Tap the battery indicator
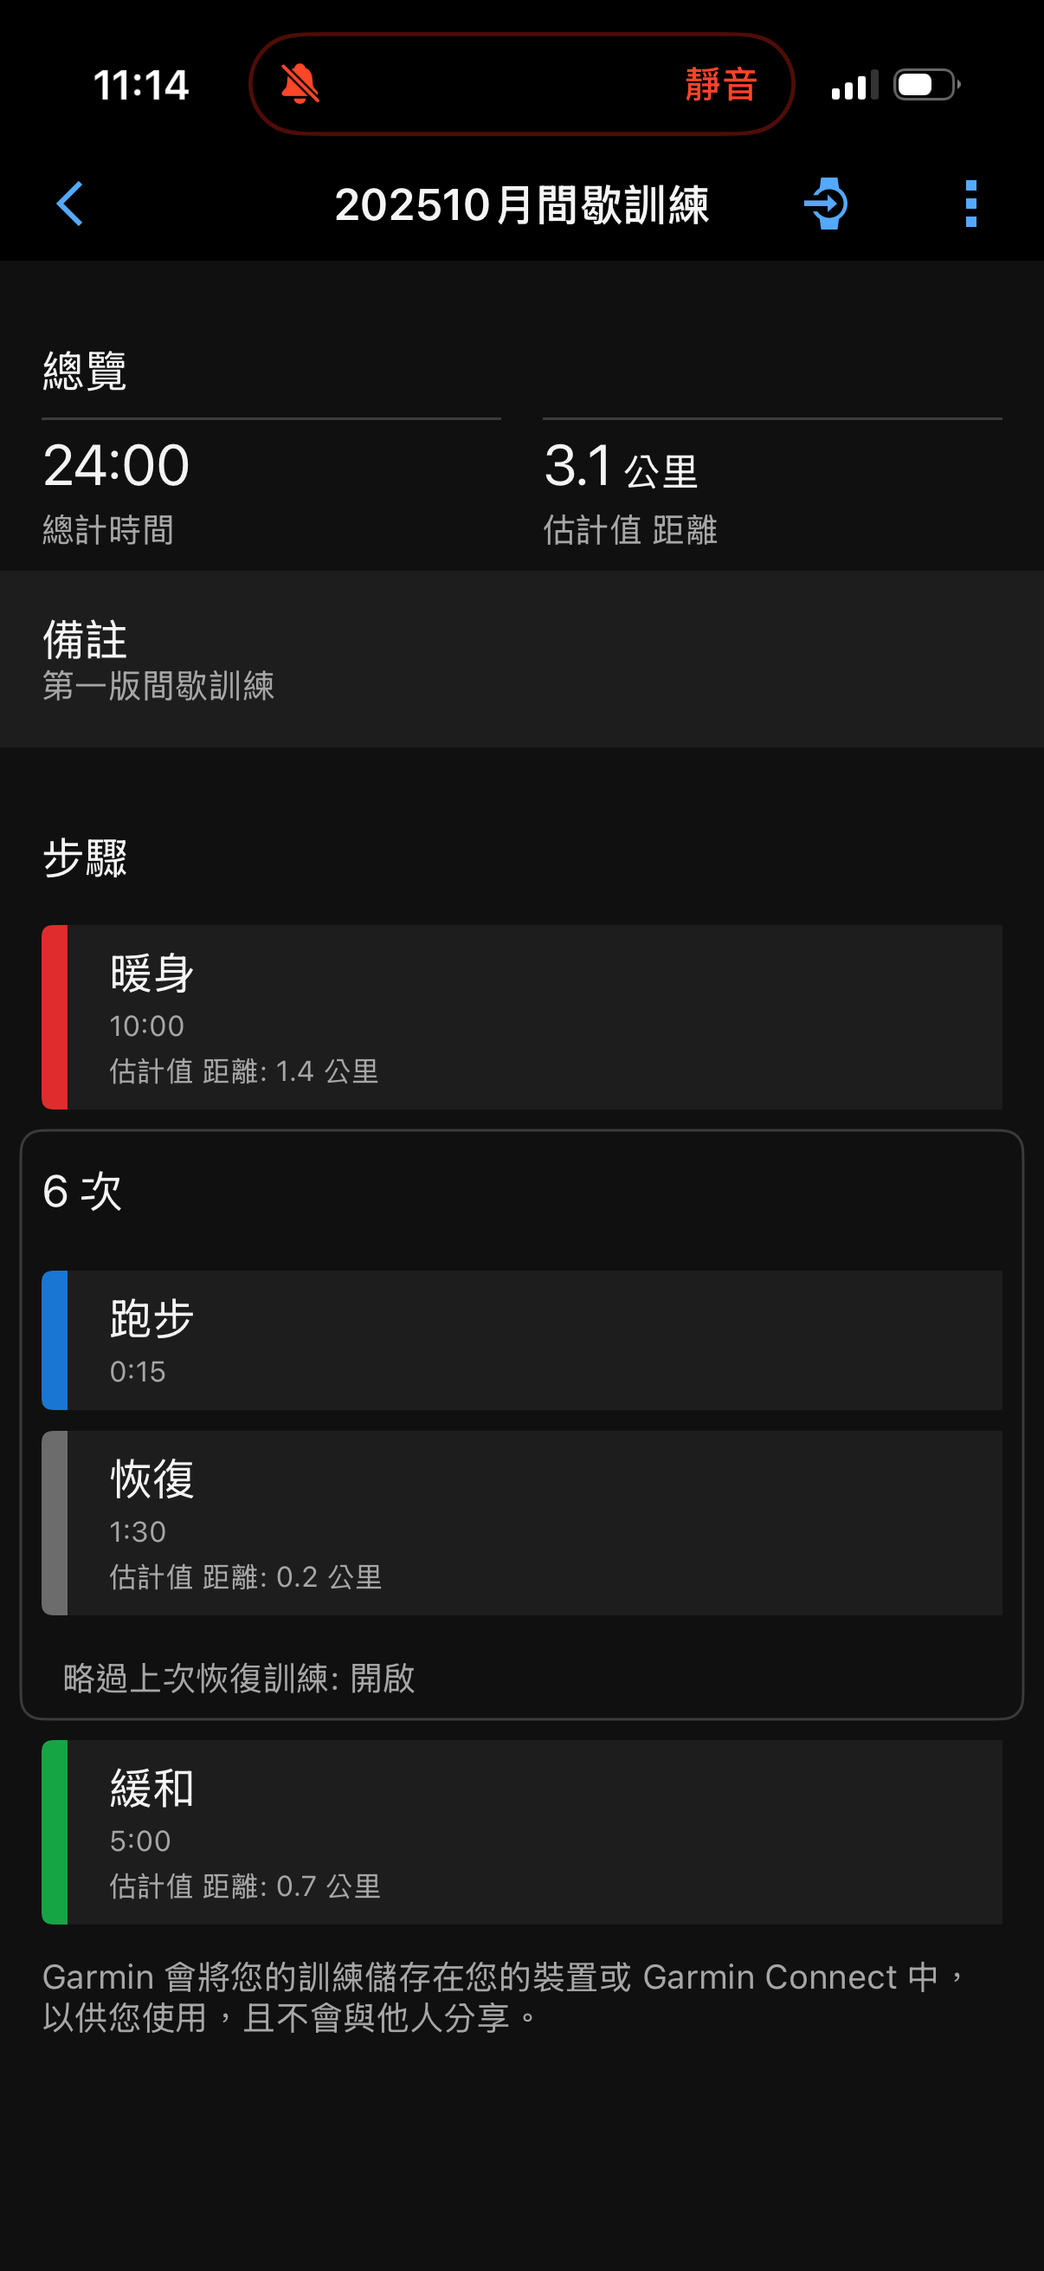The image size is (1044, 2271). tap(924, 85)
